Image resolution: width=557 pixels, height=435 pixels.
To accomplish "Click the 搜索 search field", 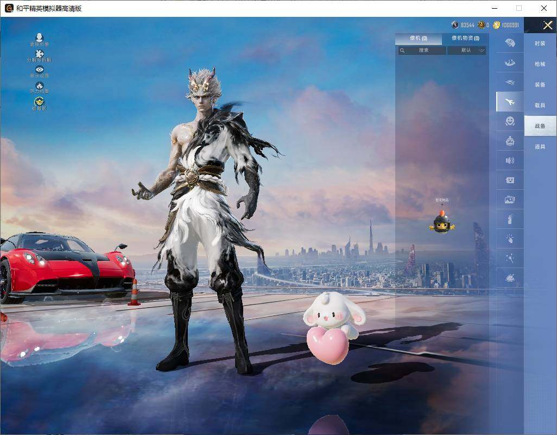I will click(422, 51).
